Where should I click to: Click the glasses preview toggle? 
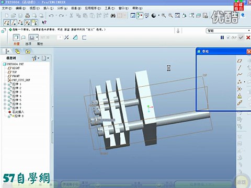pyautogui.click(x=234, y=38)
